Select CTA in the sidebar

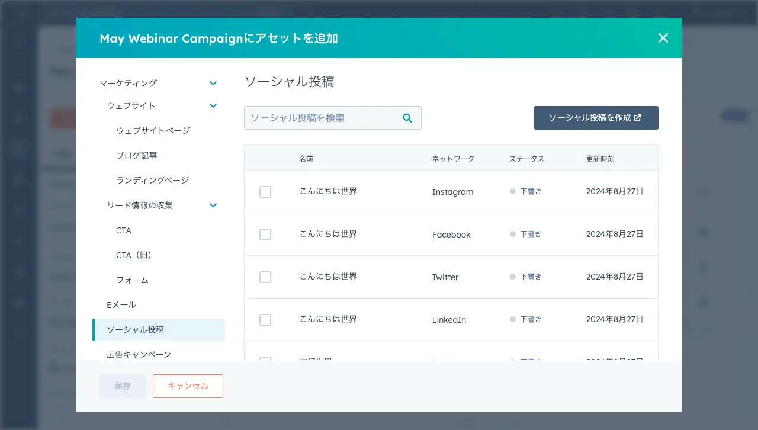pos(124,230)
